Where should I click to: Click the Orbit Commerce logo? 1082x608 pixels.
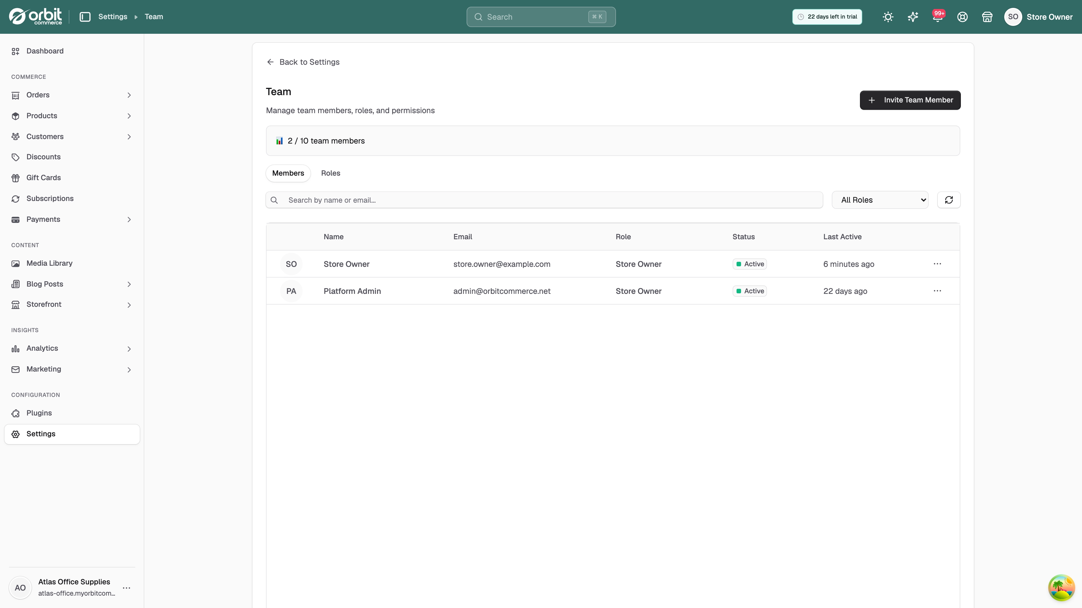(35, 17)
